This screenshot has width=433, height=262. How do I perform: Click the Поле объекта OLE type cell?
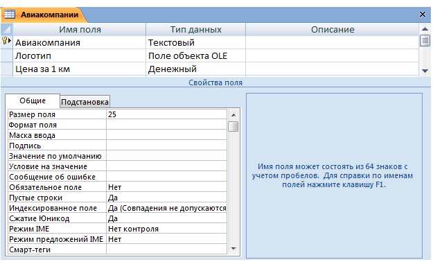[x=195, y=56]
